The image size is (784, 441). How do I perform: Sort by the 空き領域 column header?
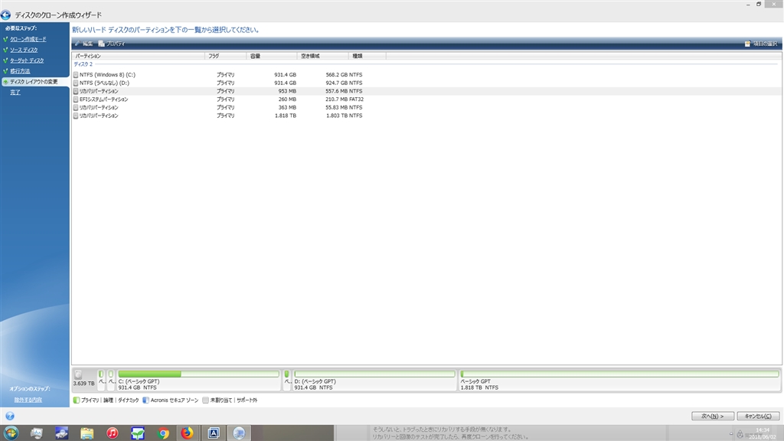coord(322,56)
